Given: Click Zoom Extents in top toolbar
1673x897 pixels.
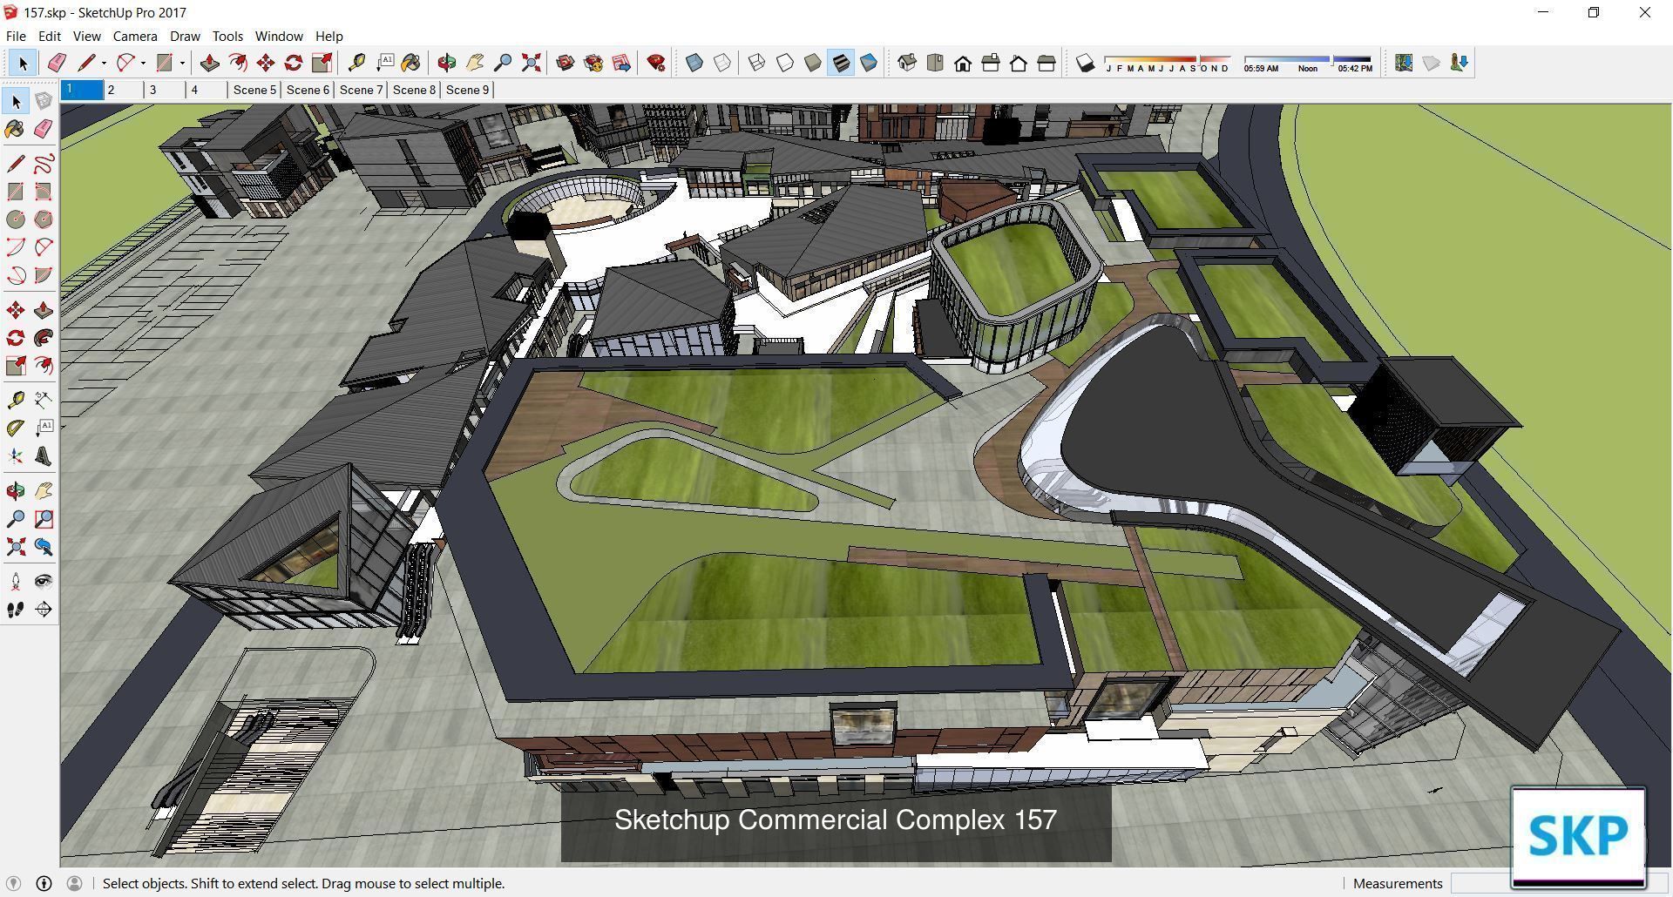Looking at the screenshot, I should [x=531, y=63].
